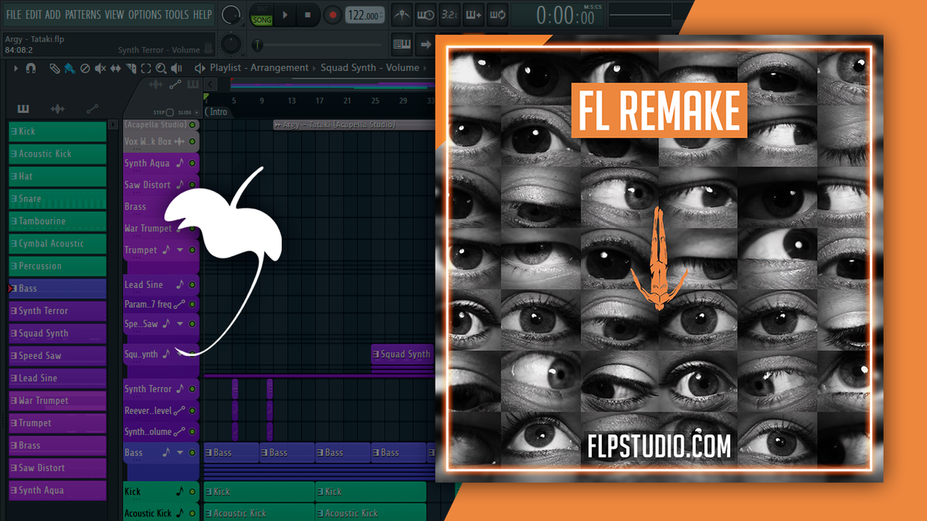Switch playback mode from SONG to PAT
Screen dimensions: 927x521
263,9
